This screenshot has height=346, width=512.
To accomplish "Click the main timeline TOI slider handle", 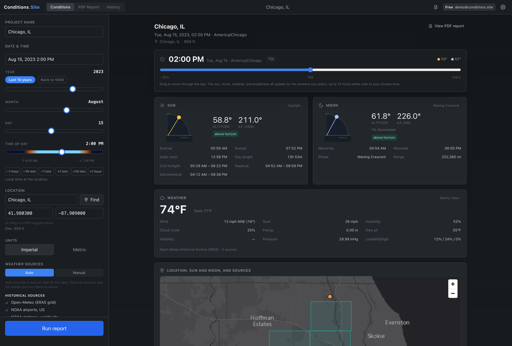I will pyautogui.click(x=310, y=70).
